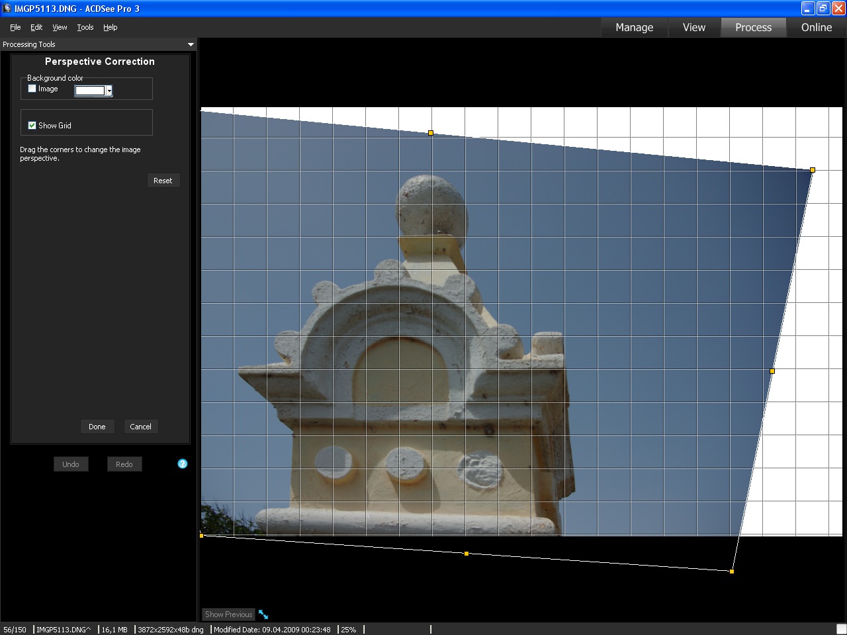
Task: Enable the Image background checkbox
Action: pos(32,89)
